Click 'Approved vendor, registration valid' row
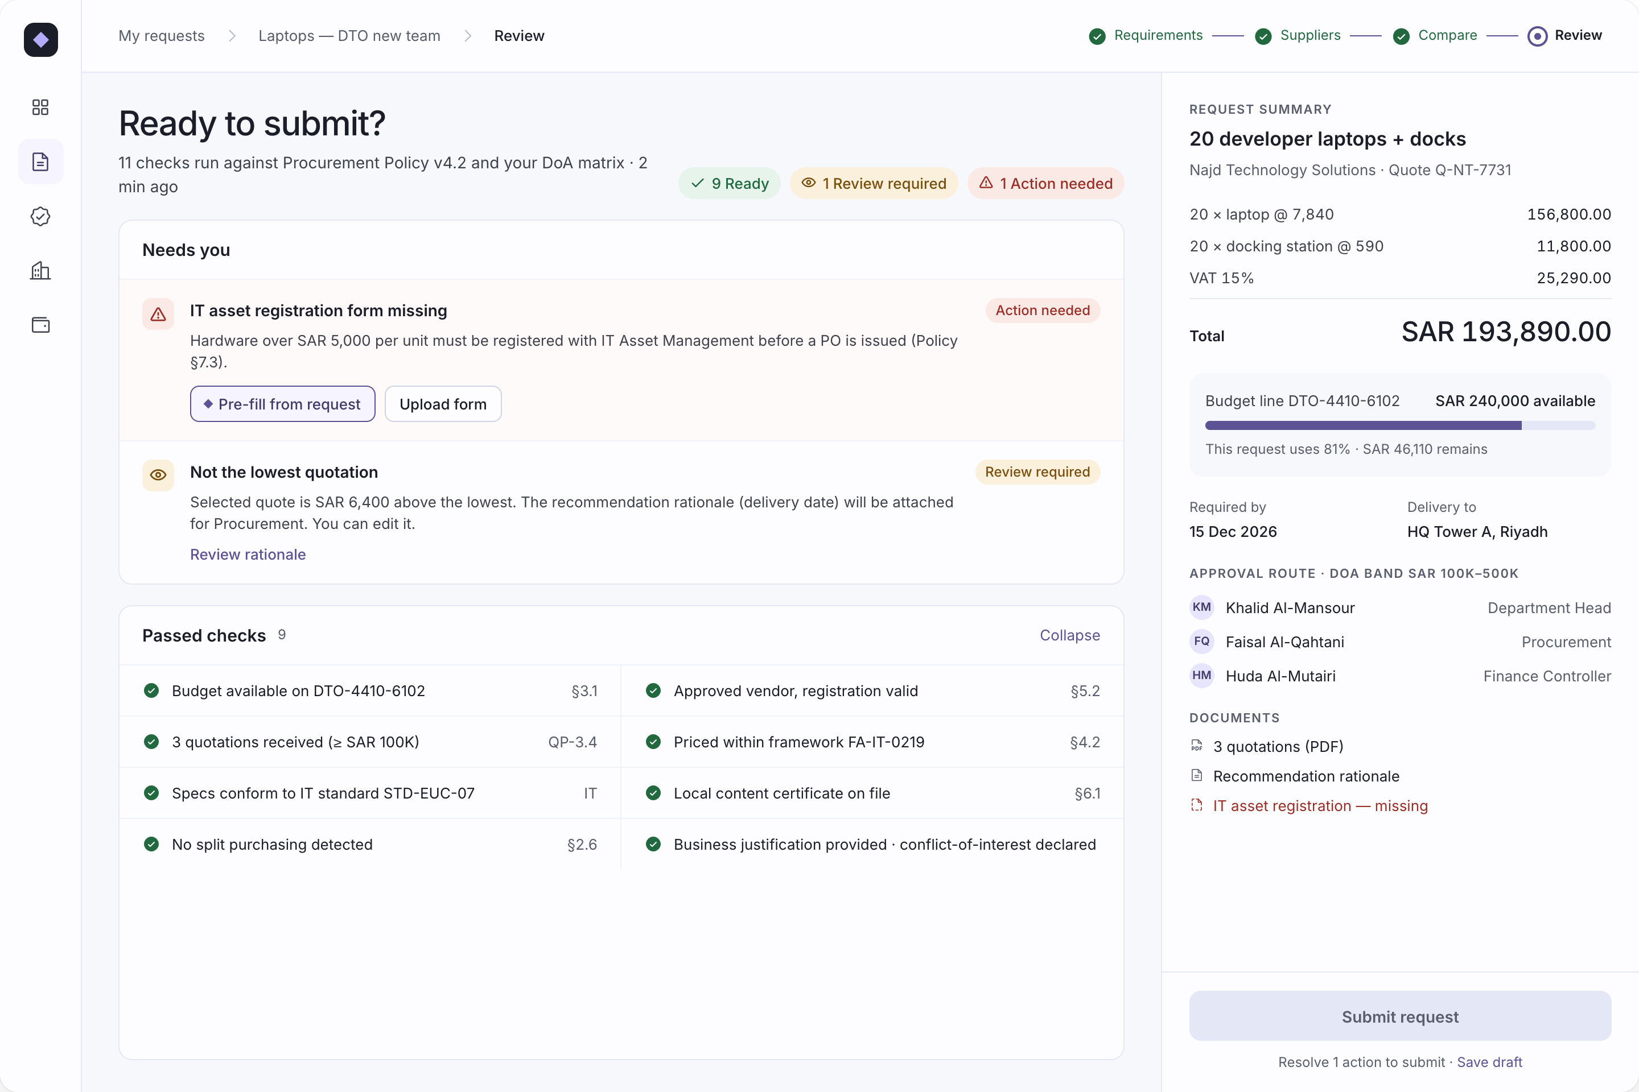This screenshot has width=1639, height=1092. pyautogui.click(x=872, y=691)
